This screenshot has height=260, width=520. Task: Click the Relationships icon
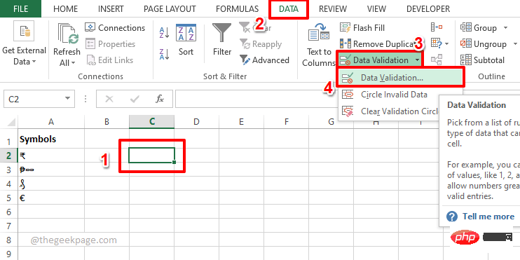point(437,60)
